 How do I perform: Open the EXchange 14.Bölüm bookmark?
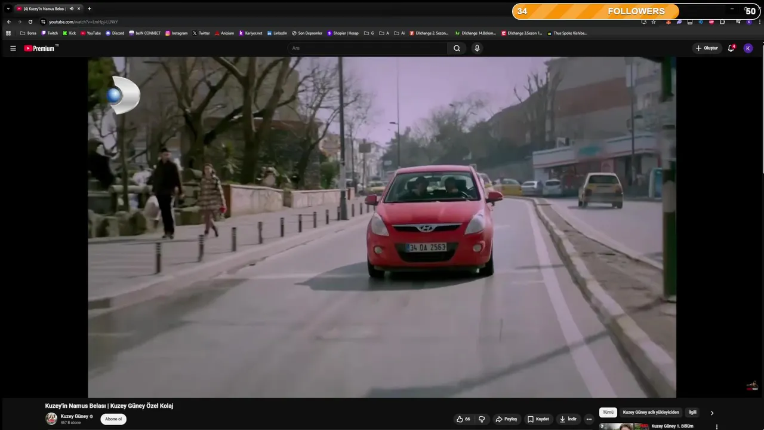[x=475, y=33]
